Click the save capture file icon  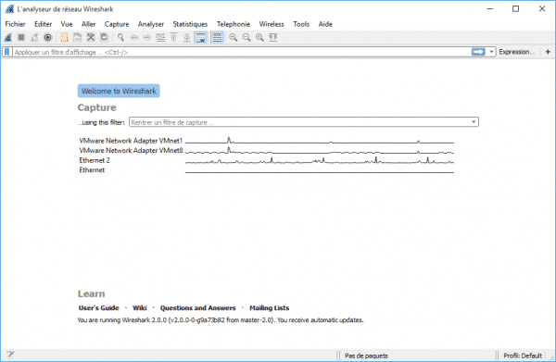pos(77,38)
